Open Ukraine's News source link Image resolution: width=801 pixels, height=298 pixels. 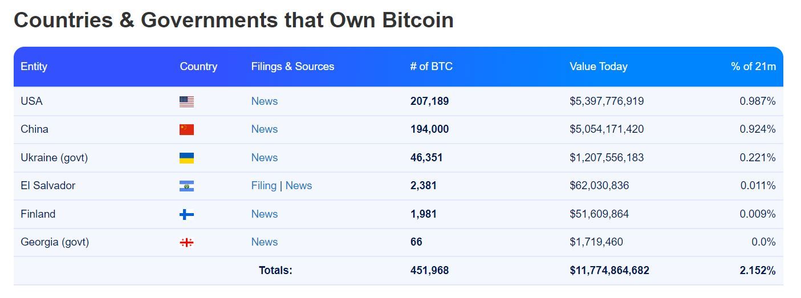coord(265,157)
